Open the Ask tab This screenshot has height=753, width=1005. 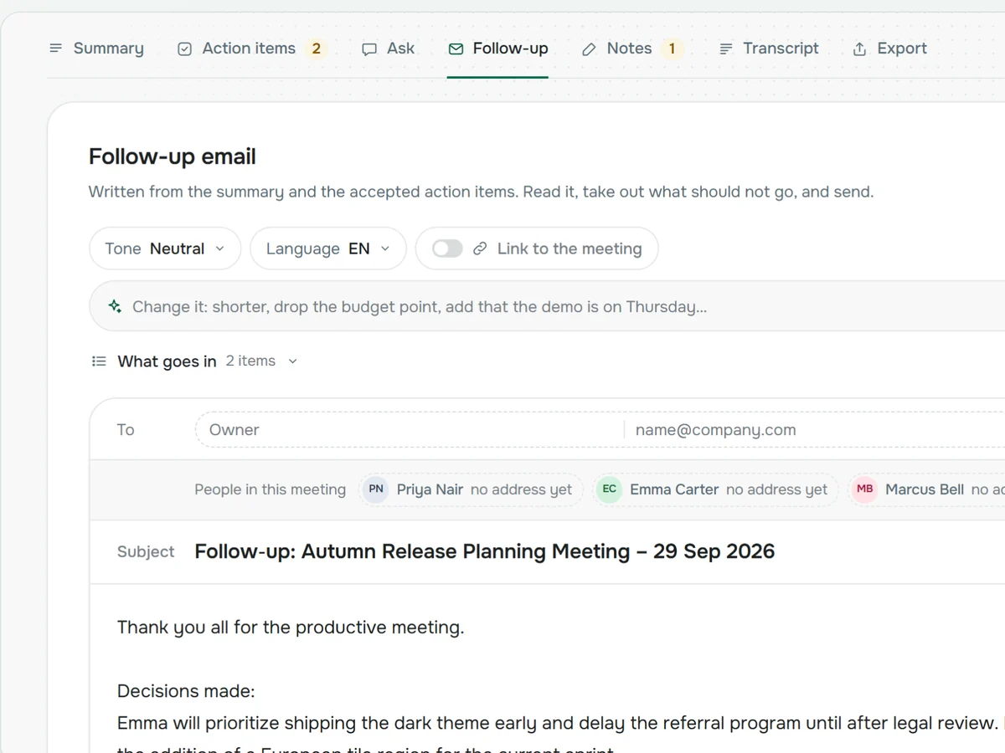click(388, 49)
